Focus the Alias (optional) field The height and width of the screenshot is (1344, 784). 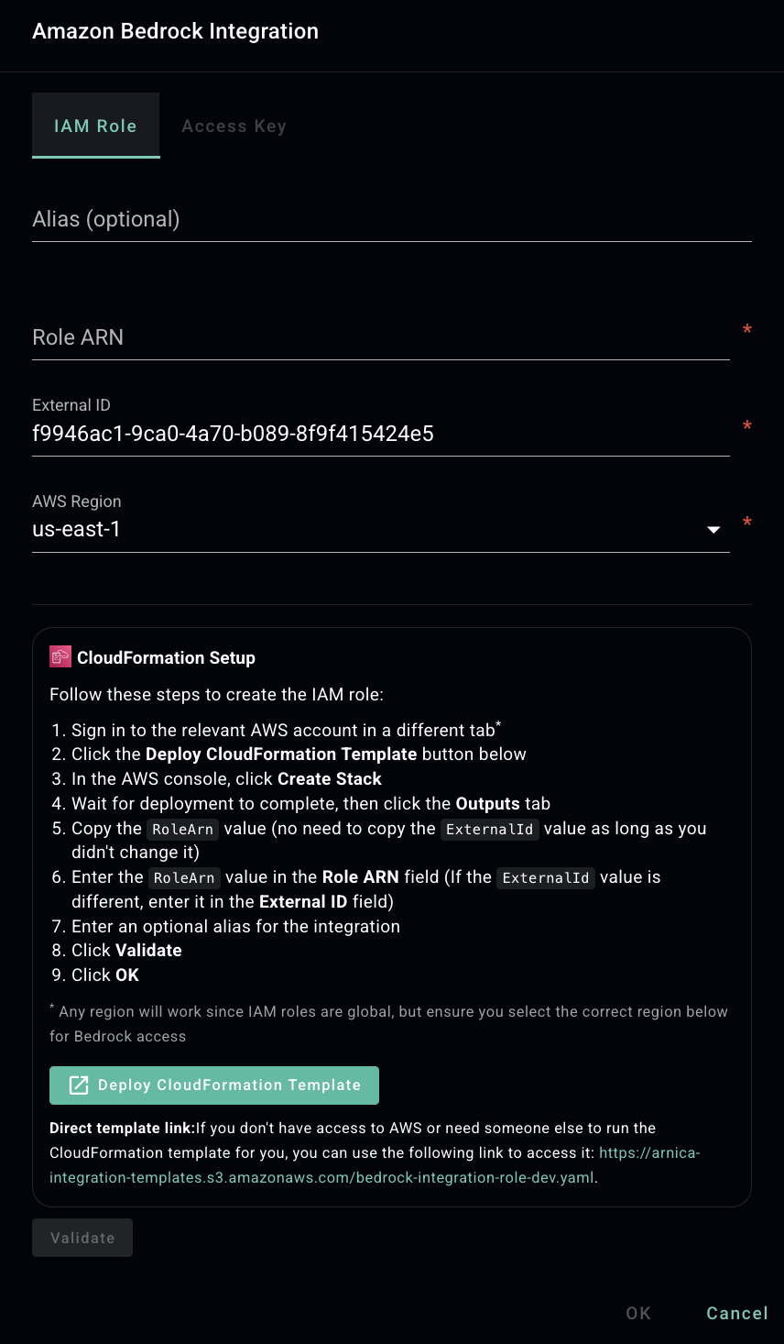(x=391, y=220)
